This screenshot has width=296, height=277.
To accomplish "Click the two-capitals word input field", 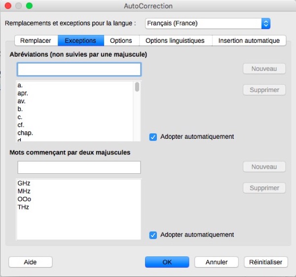I will [79, 167].
